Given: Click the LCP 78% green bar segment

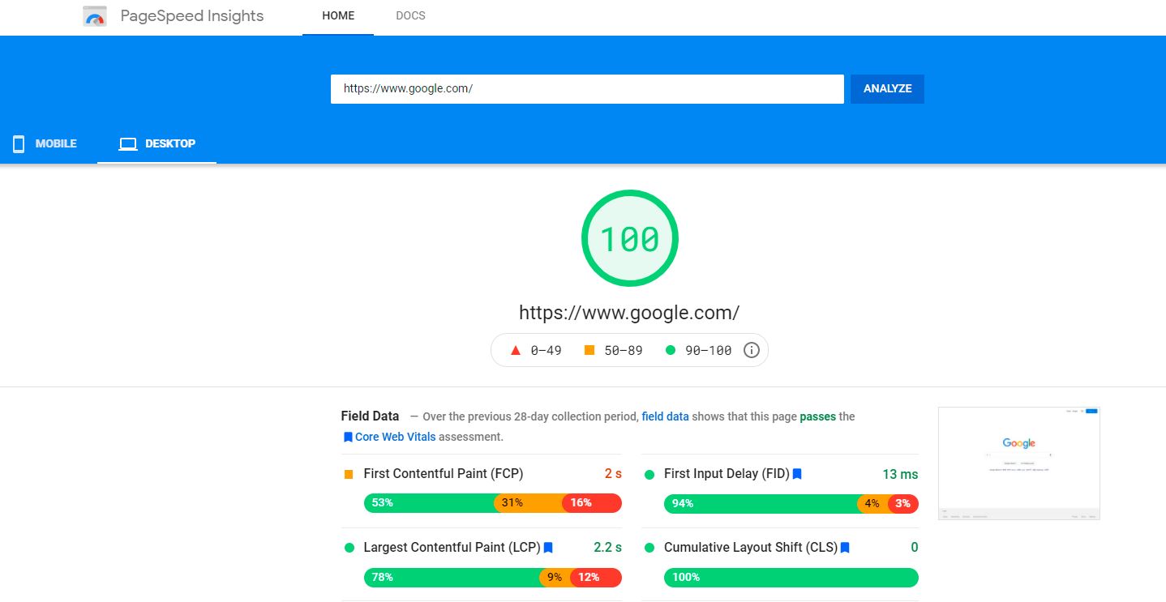Looking at the screenshot, I should tap(452, 578).
